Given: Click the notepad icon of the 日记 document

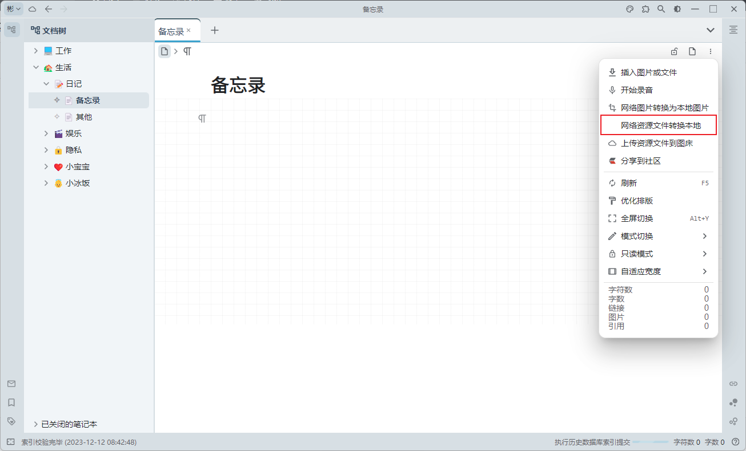Looking at the screenshot, I should pyautogui.click(x=58, y=84).
